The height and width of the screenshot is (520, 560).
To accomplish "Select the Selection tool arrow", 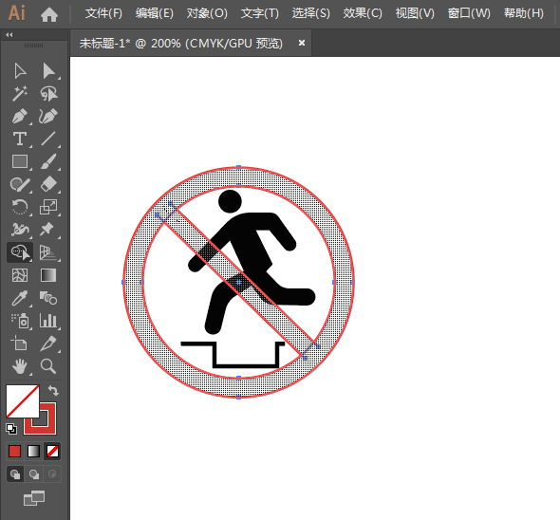I will [x=20, y=71].
